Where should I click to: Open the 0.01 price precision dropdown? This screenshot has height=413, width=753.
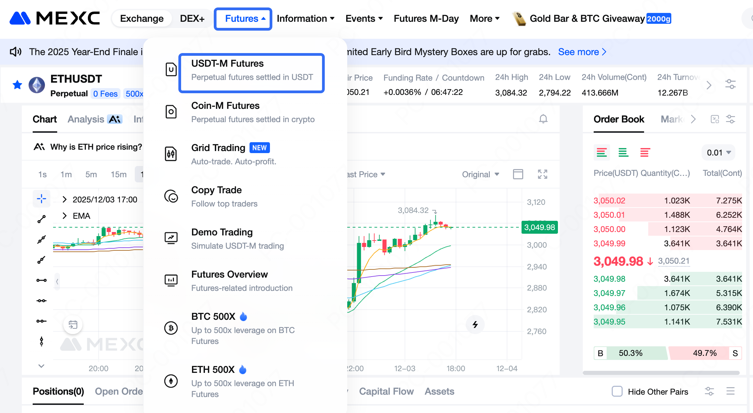pyautogui.click(x=719, y=152)
